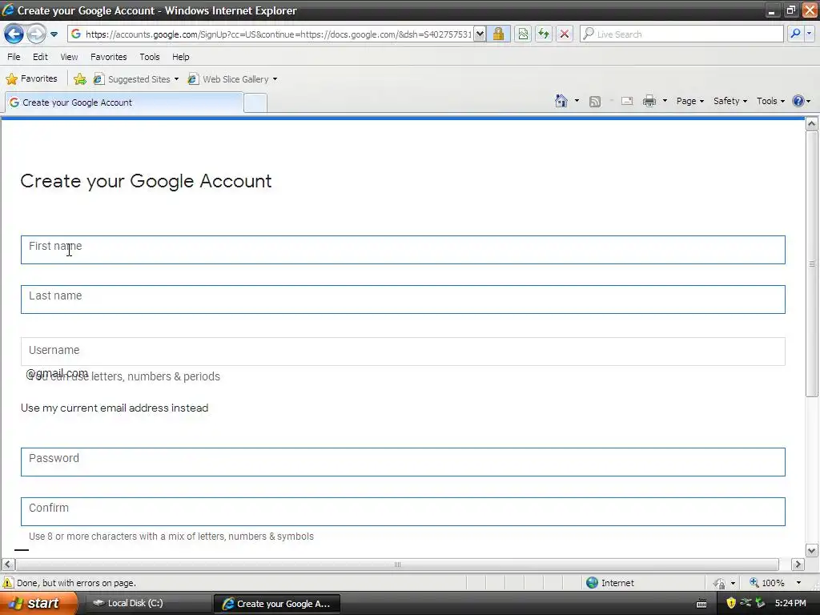820x615 pixels.
Task: Open the search provider dropdown arrow
Action: tap(809, 34)
